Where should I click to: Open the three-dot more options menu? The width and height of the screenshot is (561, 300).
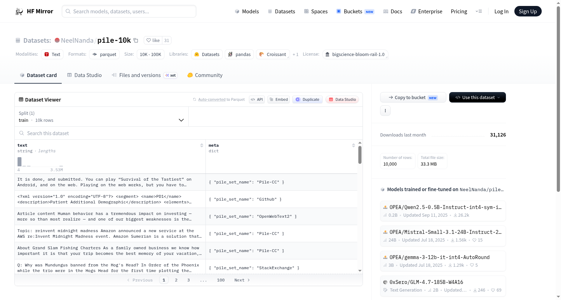(385, 111)
